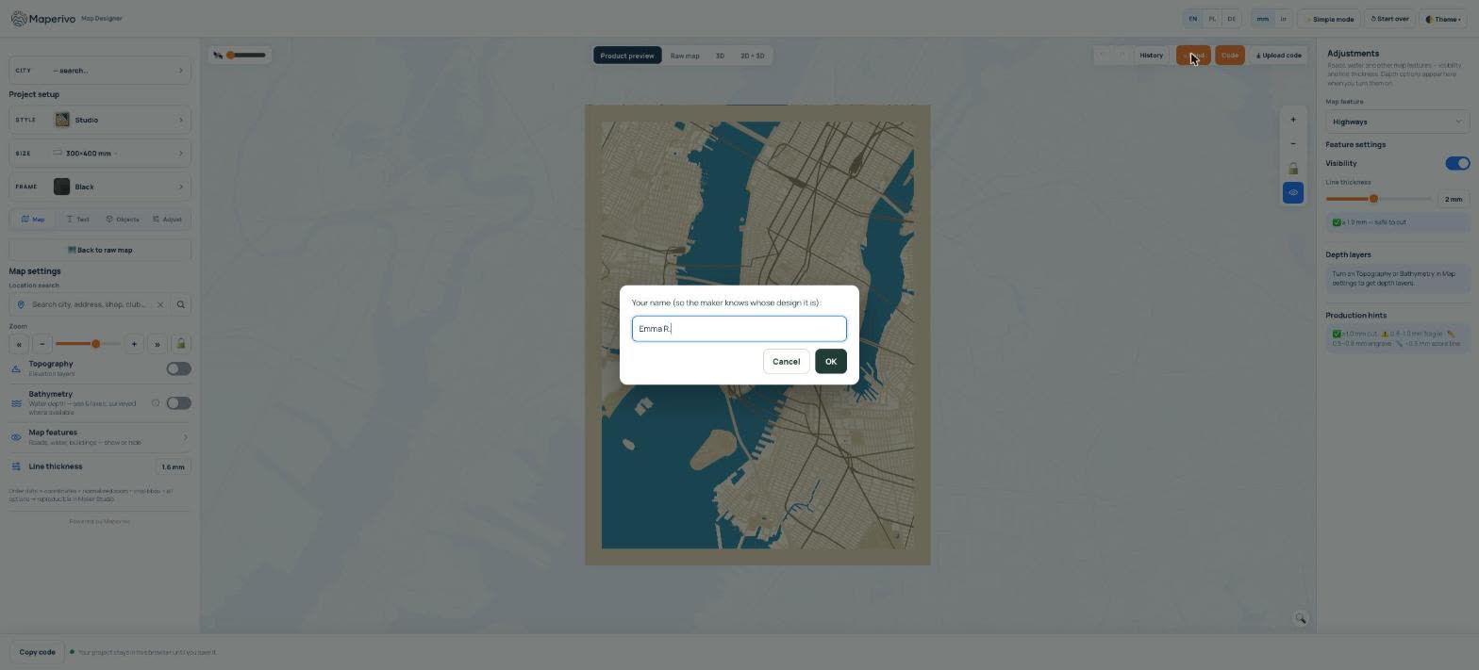Click zoom far-in double-right arrow
The width and height of the screenshot is (1479, 670).
(x=157, y=344)
